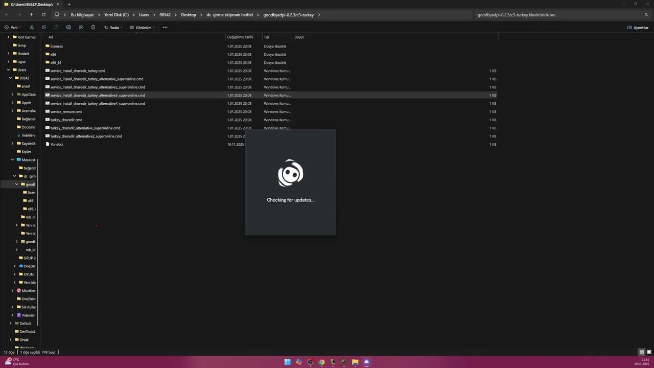Expand the Riot Games tree node
The image size is (654, 368).
(8, 37)
